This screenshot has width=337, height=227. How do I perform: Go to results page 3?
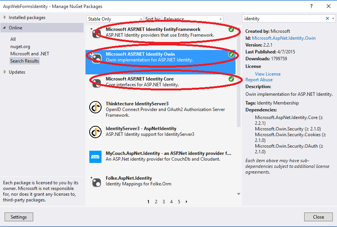pyautogui.click(x=164, y=202)
